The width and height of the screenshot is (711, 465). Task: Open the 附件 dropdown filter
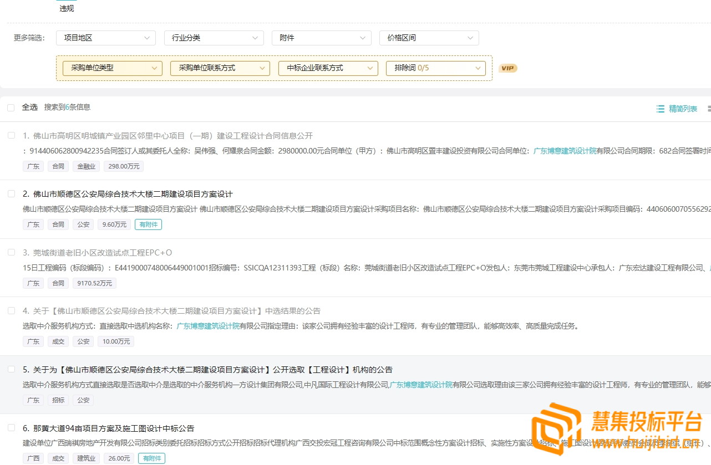coord(321,38)
